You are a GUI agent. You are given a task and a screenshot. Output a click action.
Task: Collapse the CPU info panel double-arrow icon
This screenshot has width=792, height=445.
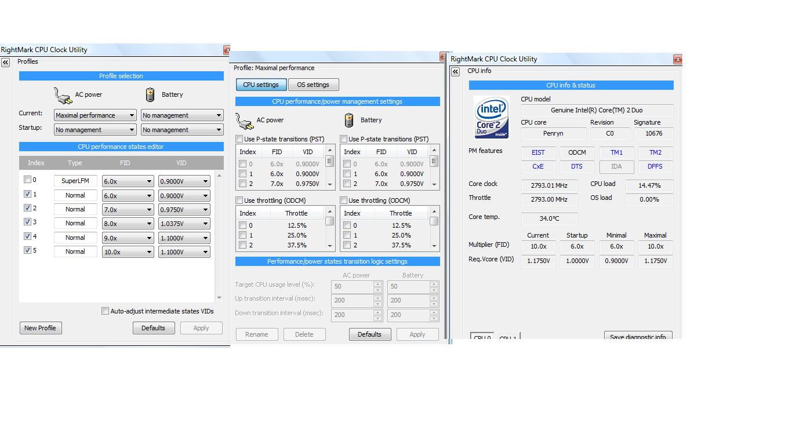point(455,71)
